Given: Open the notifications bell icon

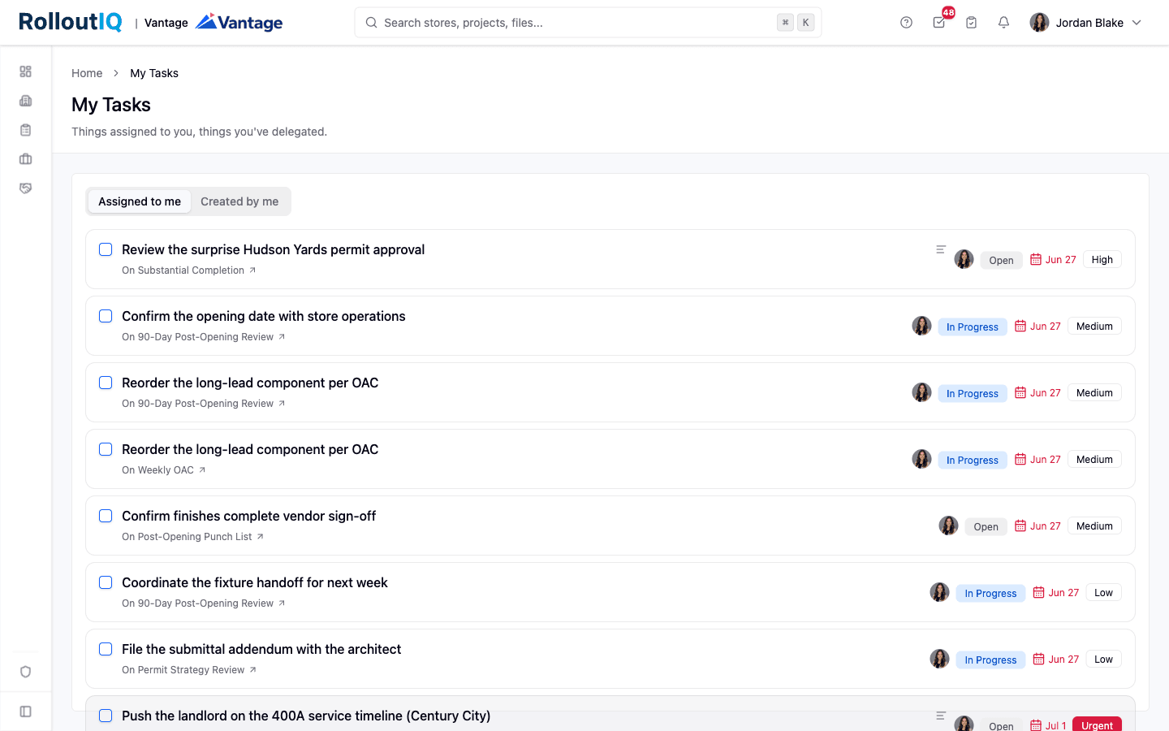Looking at the screenshot, I should tap(1004, 23).
